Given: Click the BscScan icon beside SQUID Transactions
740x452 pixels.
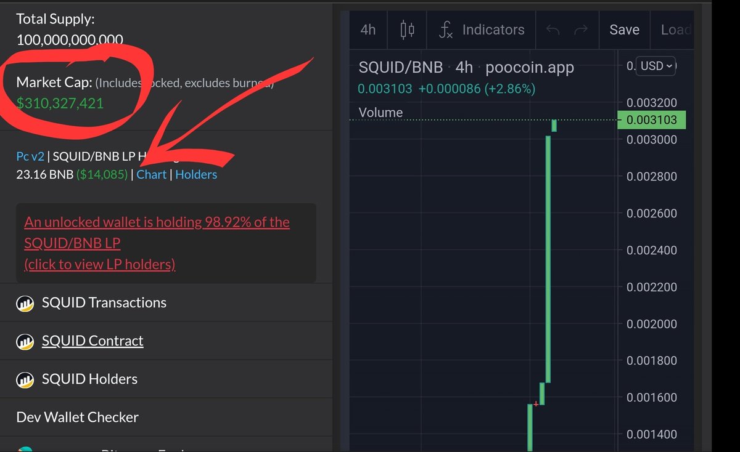Looking at the screenshot, I should pyautogui.click(x=25, y=303).
